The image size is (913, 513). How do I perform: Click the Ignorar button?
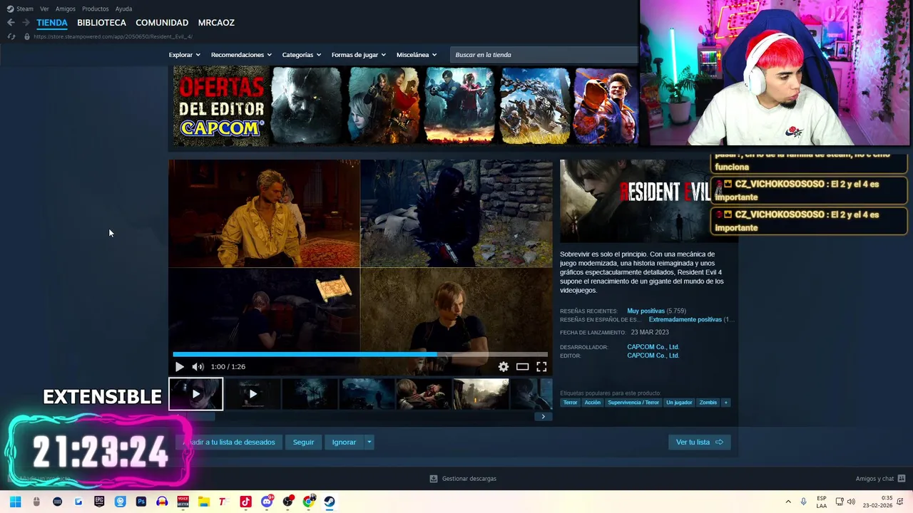pos(344,442)
